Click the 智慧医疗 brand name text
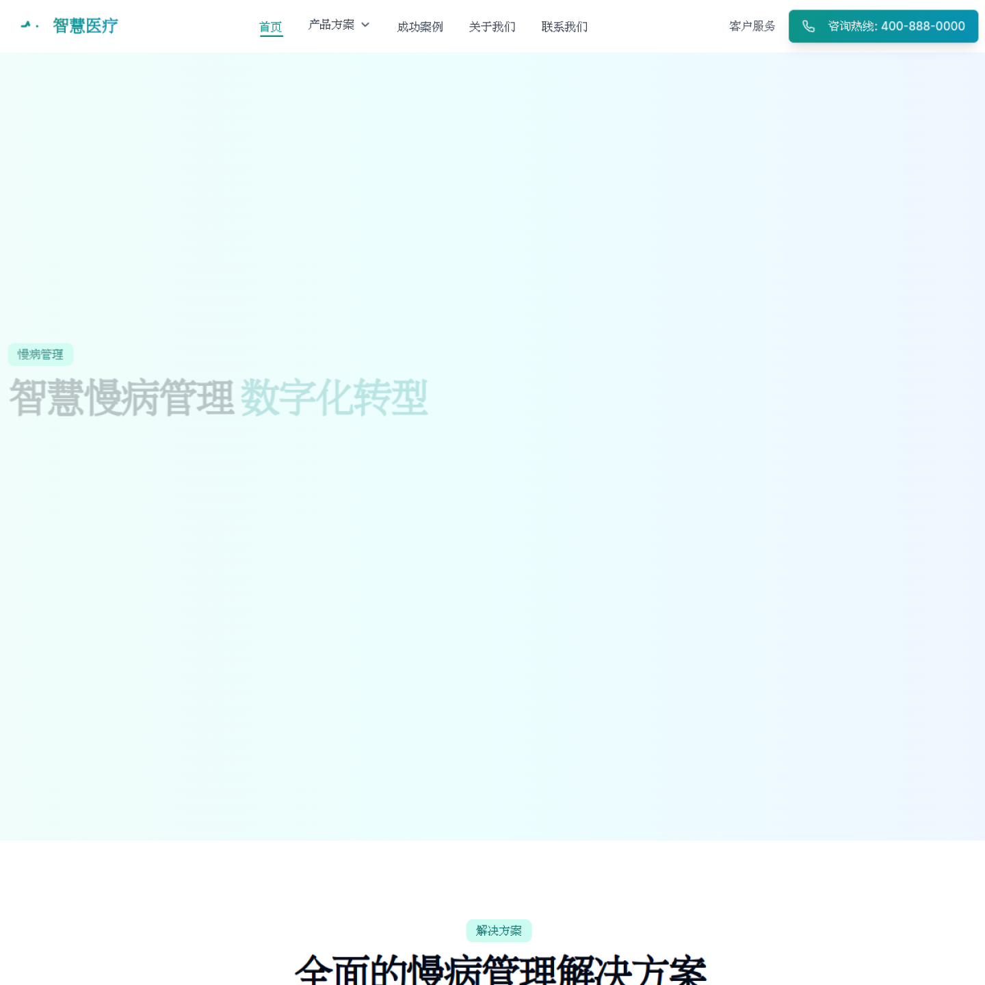The image size is (985, 985). coord(86,26)
